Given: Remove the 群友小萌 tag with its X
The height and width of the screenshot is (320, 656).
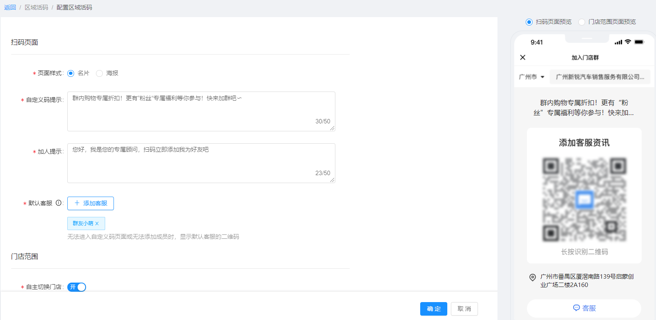Looking at the screenshot, I should pyautogui.click(x=97, y=224).
